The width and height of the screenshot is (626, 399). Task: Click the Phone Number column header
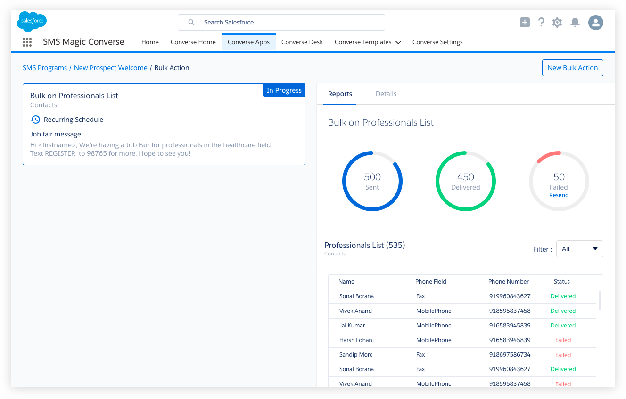click(509, 282)
